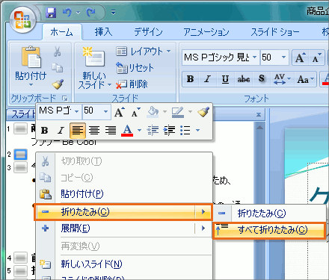This screenshot has height=280, width=329.
Task: Toggle strikethrough abc in the ribbon
Action: (244, 79)
